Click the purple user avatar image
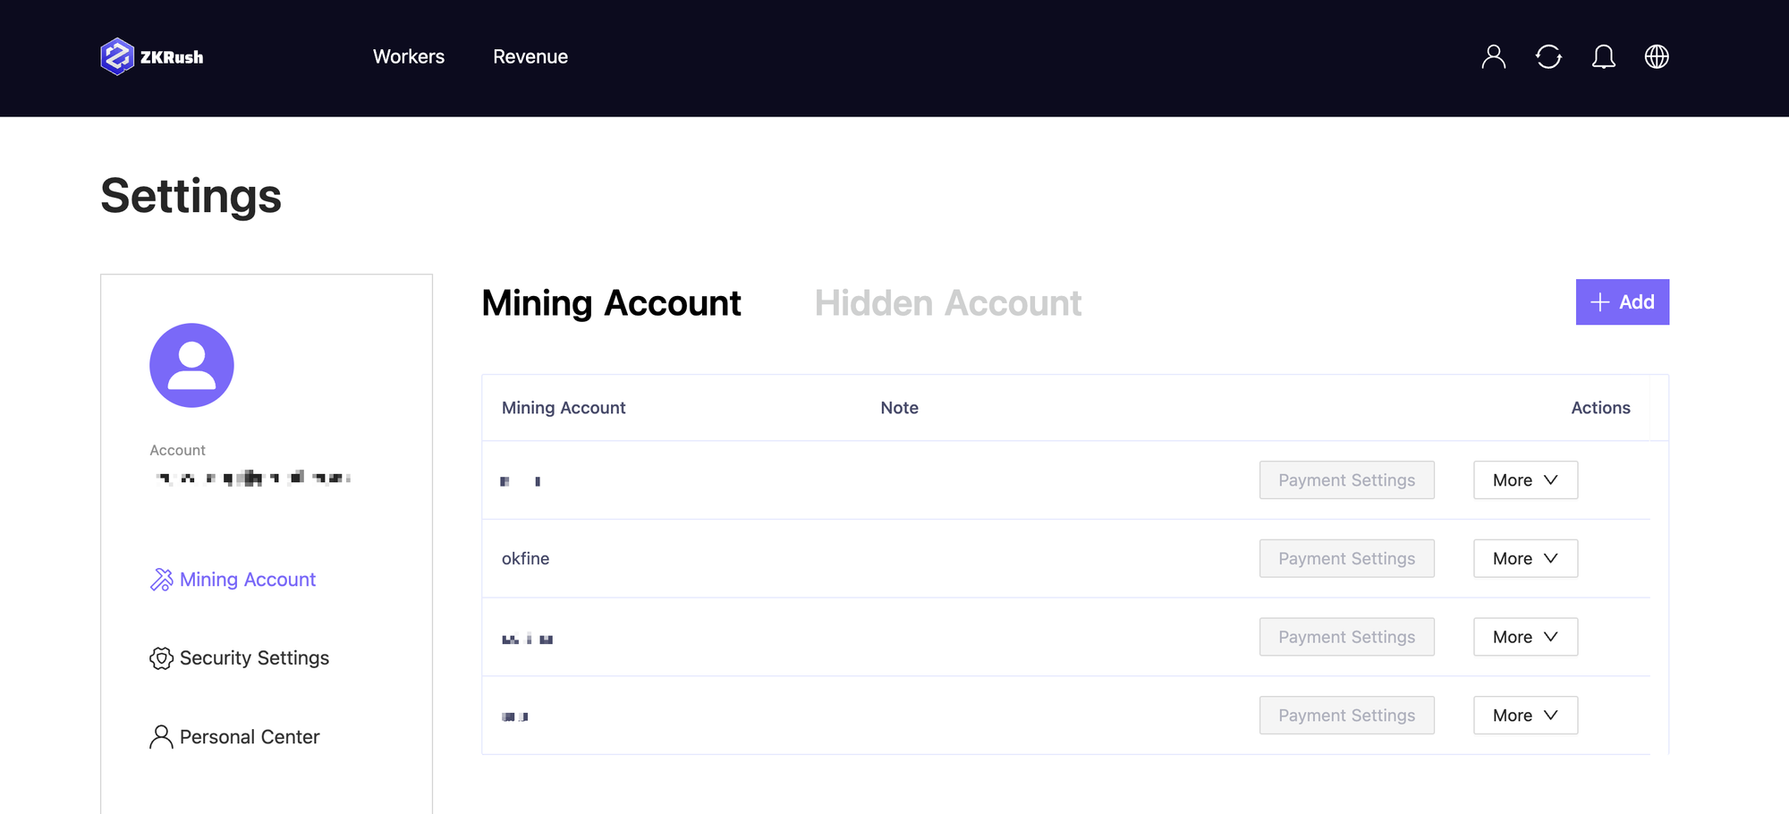Viewport: 1789px width, 814px height. click(x=191, y=365)
